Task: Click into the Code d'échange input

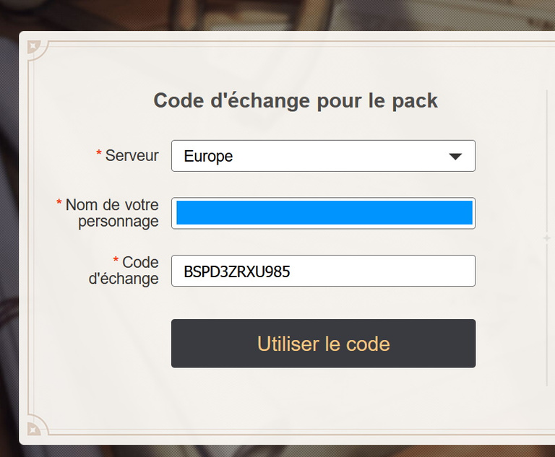Action: 323,271
